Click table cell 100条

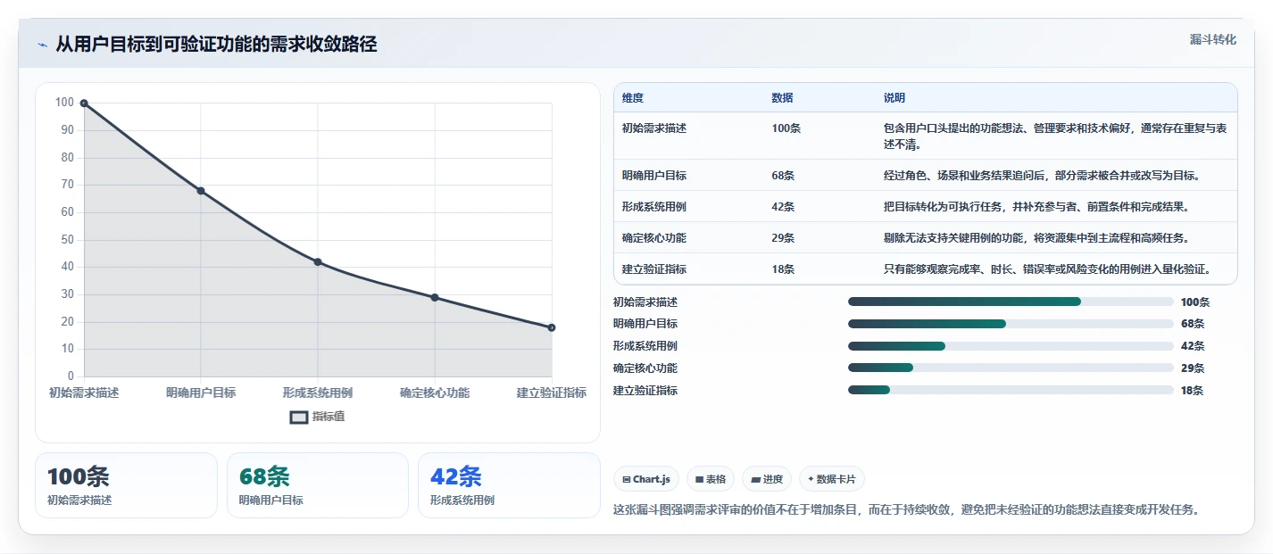point(786,128)
